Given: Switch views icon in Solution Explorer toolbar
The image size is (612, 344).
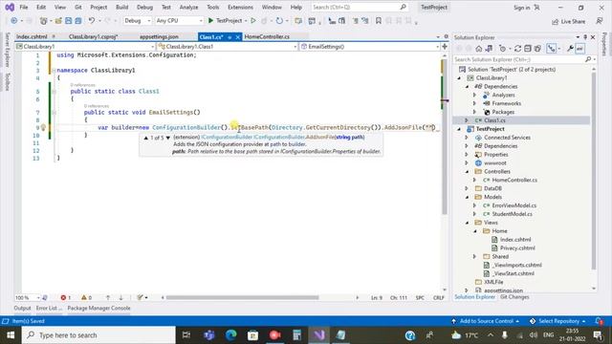Looking at the screenshot, I should 489,49.
